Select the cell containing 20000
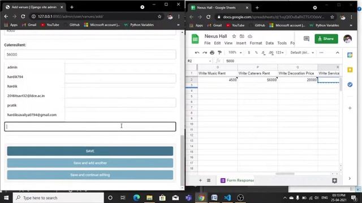Image resolution: width=362 pixels, height=203 pixels. point(298,80)
